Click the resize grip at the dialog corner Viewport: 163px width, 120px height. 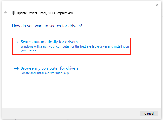coord(161,118)
